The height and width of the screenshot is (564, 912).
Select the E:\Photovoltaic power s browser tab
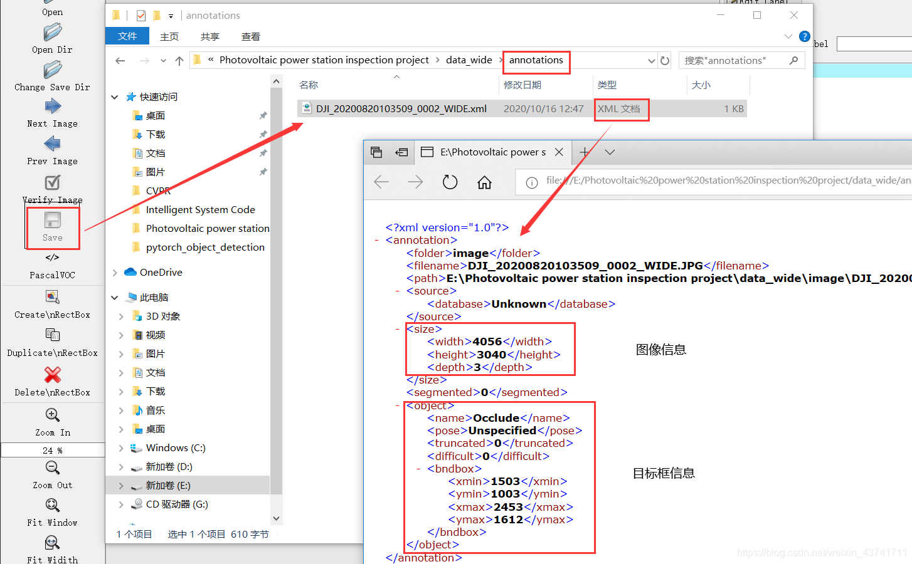[x=492, y=152]
